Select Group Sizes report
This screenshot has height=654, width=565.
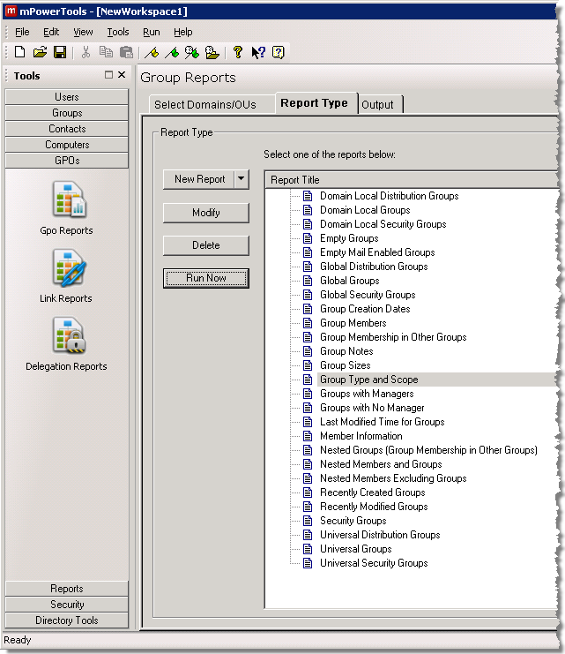tap(345, 365)
